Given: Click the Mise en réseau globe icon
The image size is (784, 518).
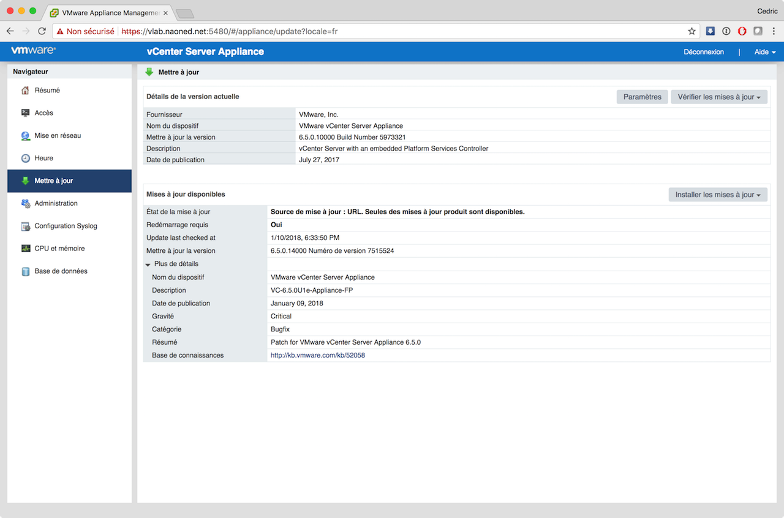Looking at the screenshot, I should [x=25, y=136].
